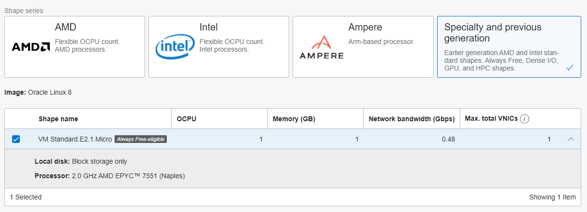Sort by the Shape name column header

click(x=59, y=119)
